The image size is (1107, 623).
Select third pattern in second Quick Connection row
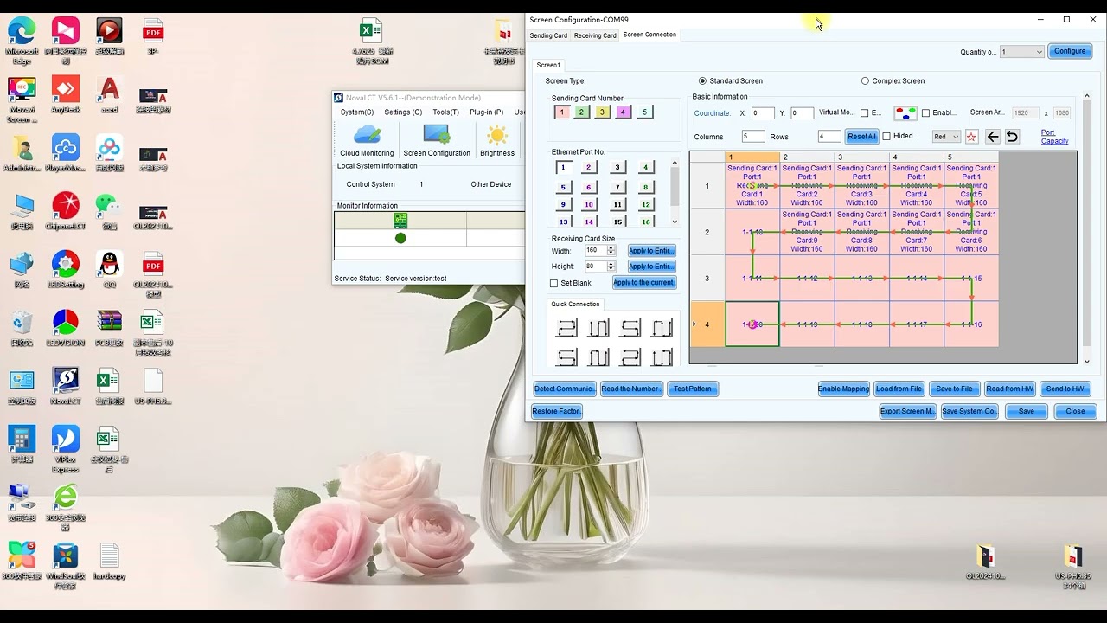[x=630, y=356]
